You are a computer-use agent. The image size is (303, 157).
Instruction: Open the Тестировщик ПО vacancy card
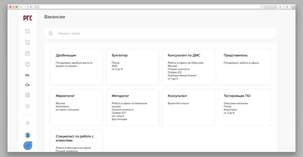tap(244, 107)
